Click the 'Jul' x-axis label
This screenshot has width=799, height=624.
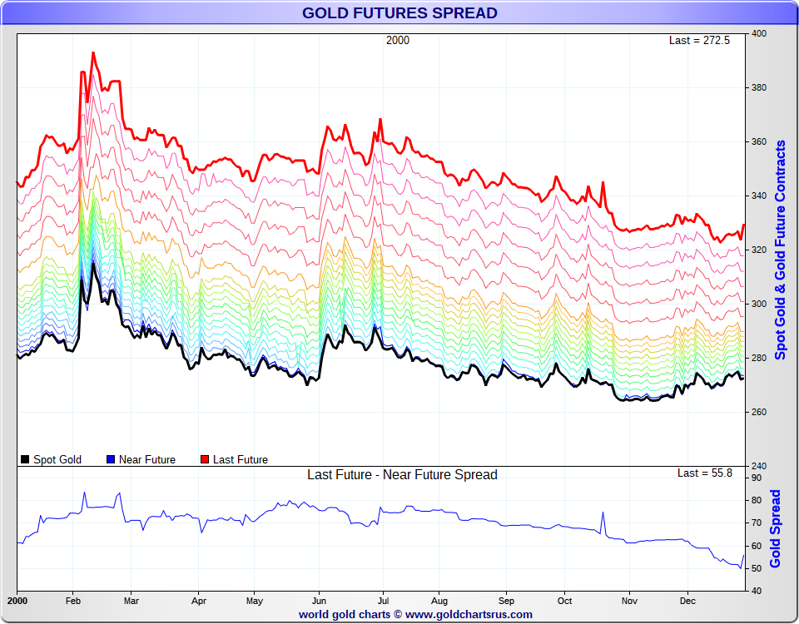[383, 601]
